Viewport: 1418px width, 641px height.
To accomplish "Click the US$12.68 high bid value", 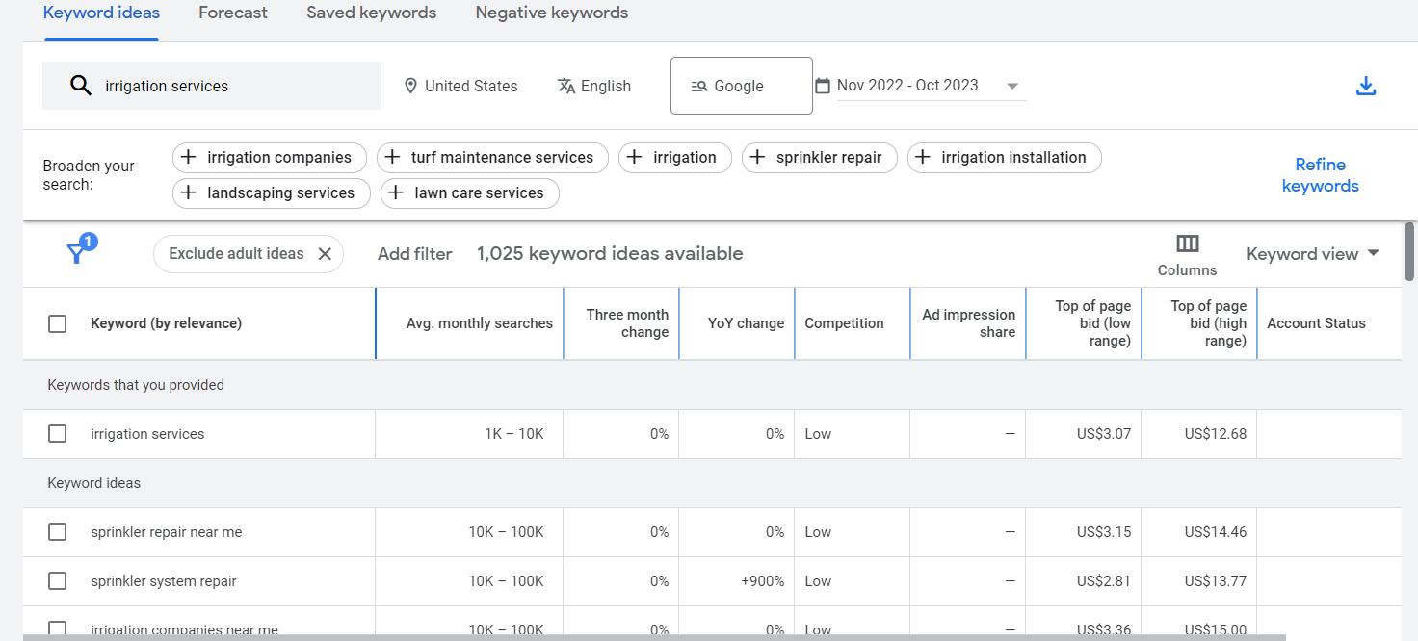I will coord(1216,434).
